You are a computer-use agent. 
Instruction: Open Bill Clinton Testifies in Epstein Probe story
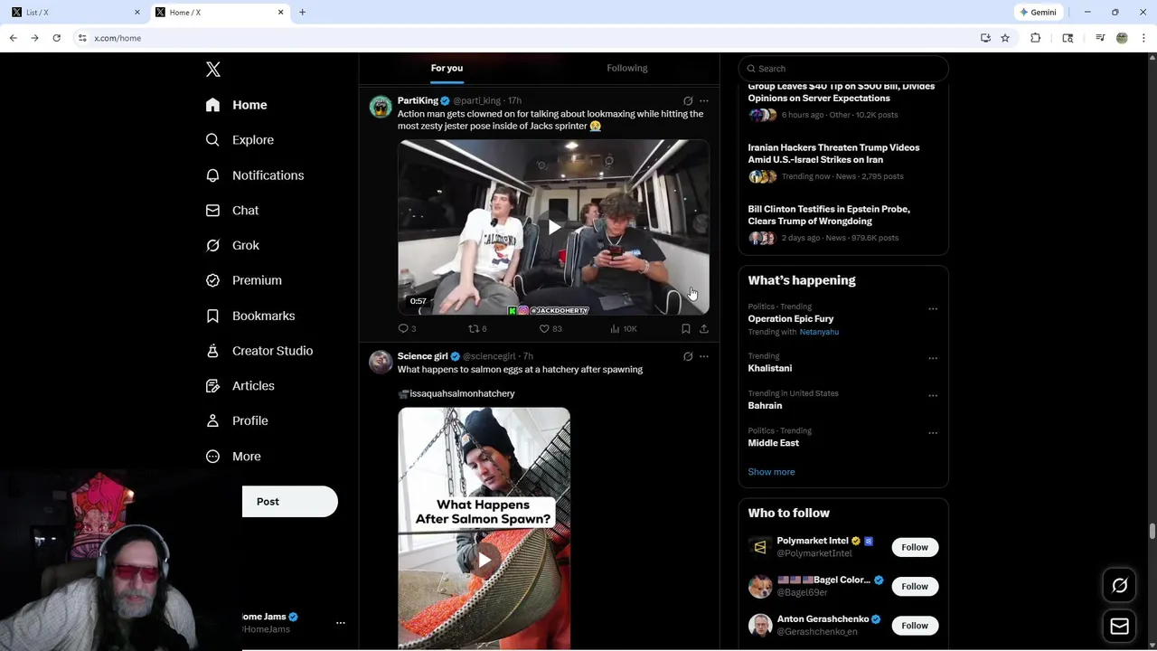click(829, 215)
